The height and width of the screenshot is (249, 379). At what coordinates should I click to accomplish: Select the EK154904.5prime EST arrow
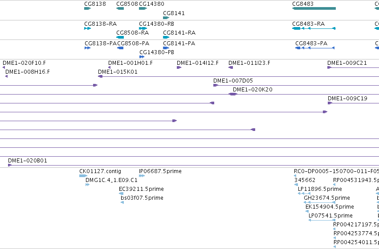(307, 211)
